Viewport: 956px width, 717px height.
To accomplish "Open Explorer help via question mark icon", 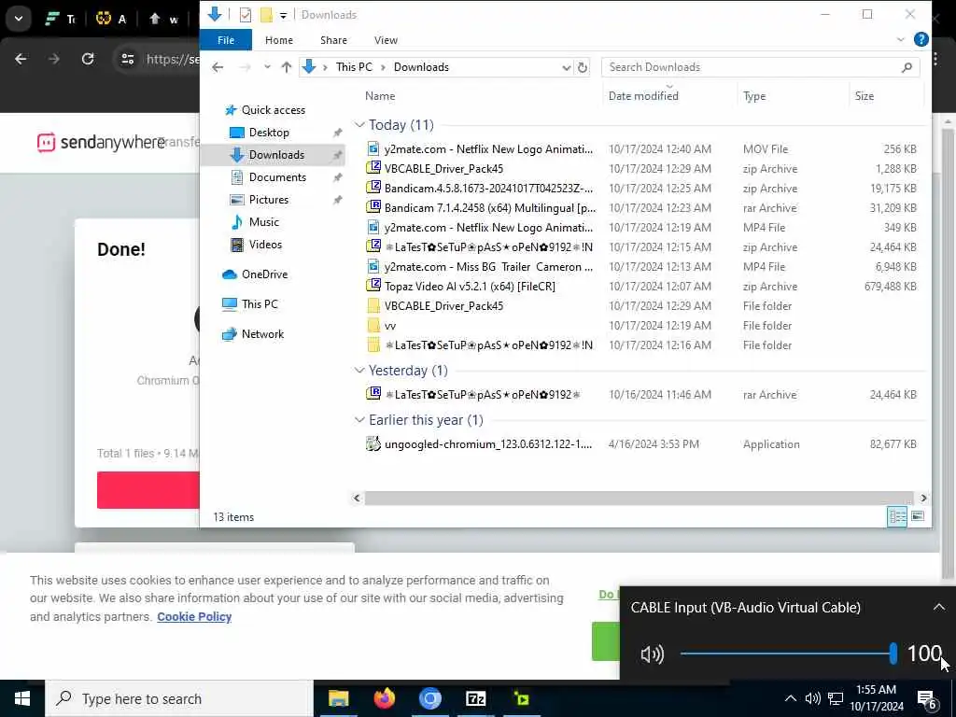I will 921,39.
